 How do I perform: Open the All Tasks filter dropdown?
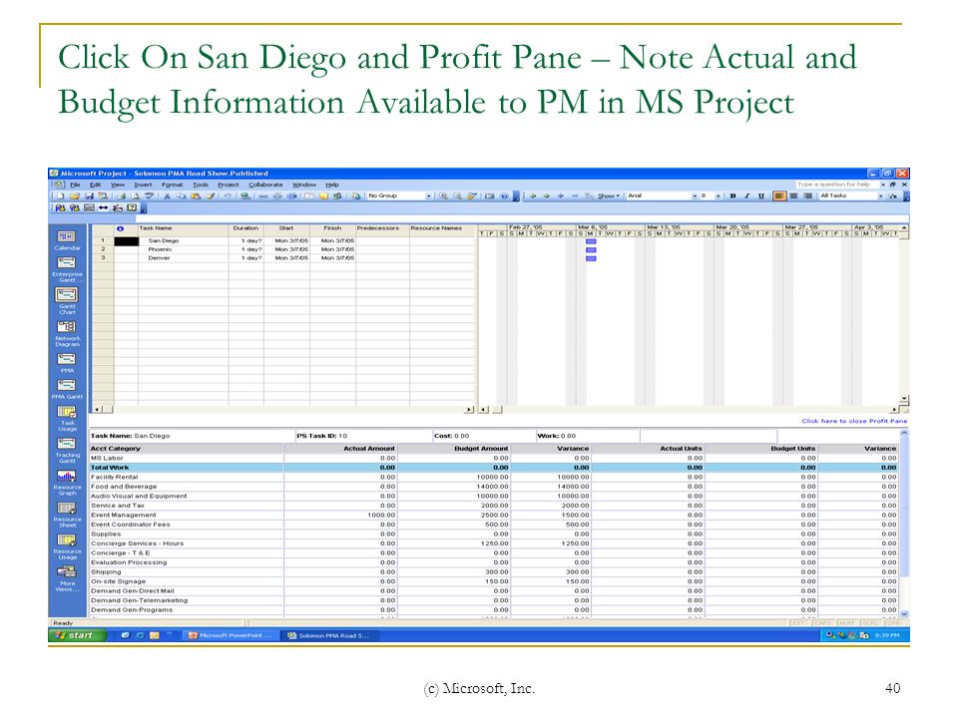(881, 196)
